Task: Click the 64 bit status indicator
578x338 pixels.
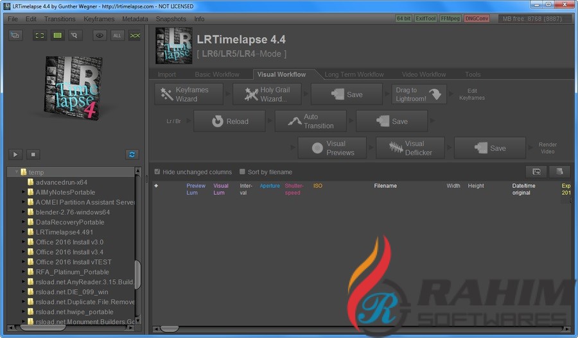Action: tap(403, 19)
